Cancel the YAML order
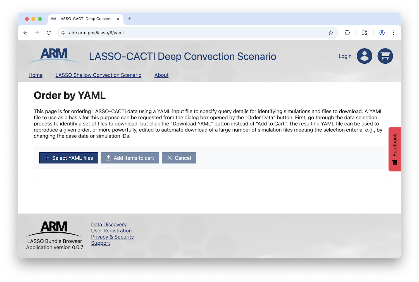Viewport: 419px width, 282px height. pyautogui.click(x=179, y=158)
